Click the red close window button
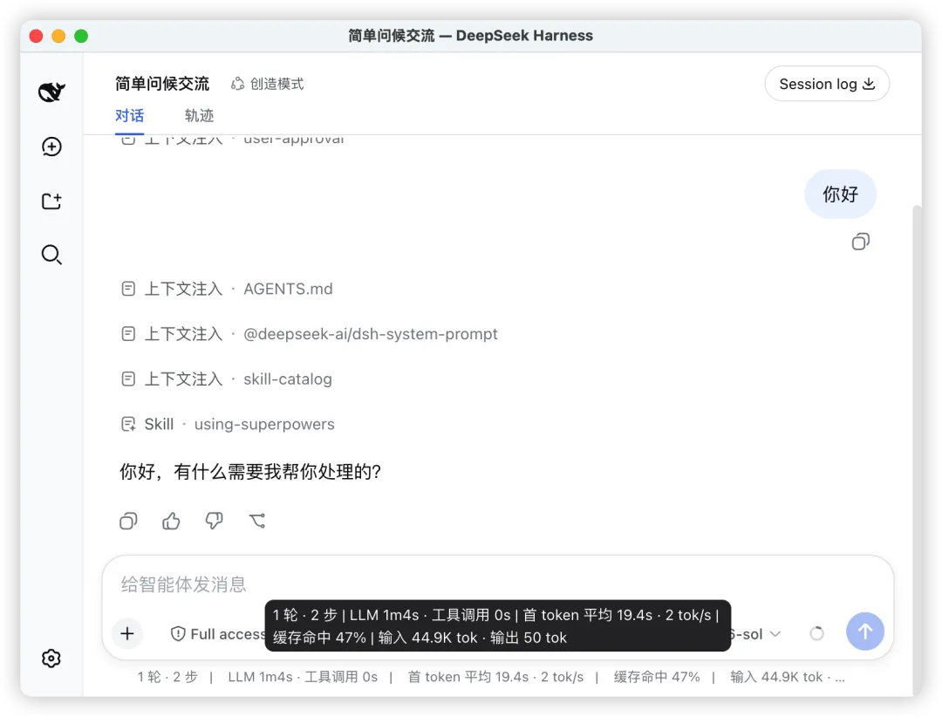The image size is (942, 717). [36, 36]
